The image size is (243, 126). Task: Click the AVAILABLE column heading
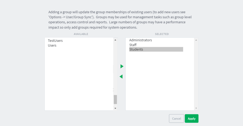81,34
